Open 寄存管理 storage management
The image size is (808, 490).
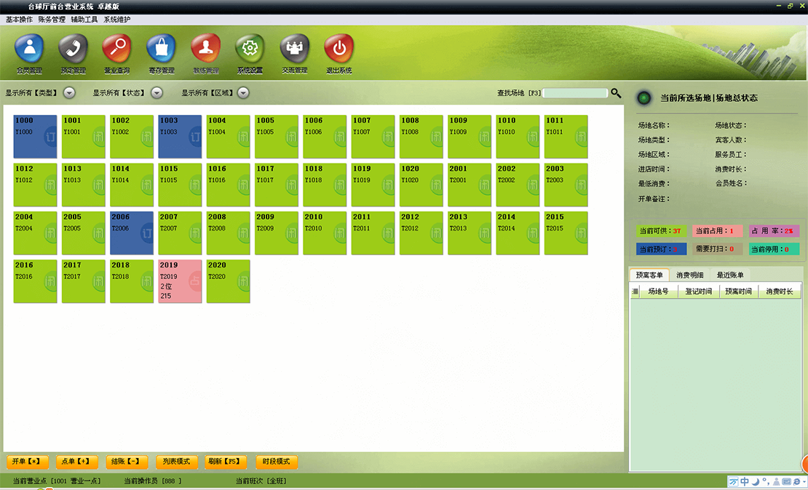tap(162, 54)
